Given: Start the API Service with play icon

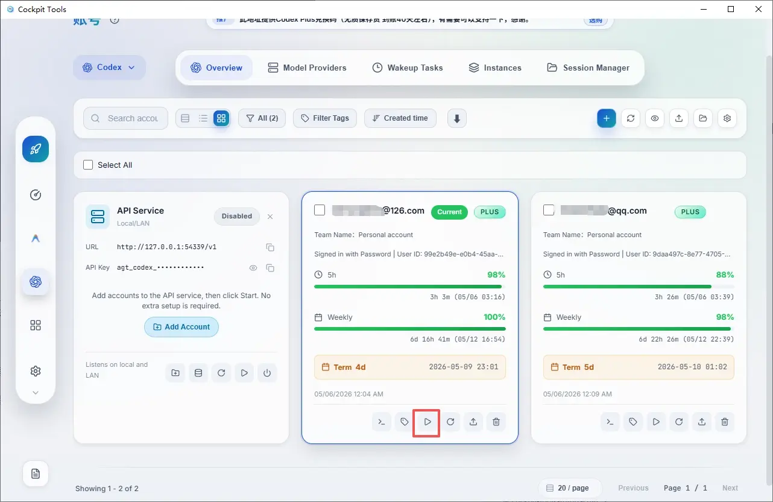Looking at the screenshot, I should pos(244,373).
